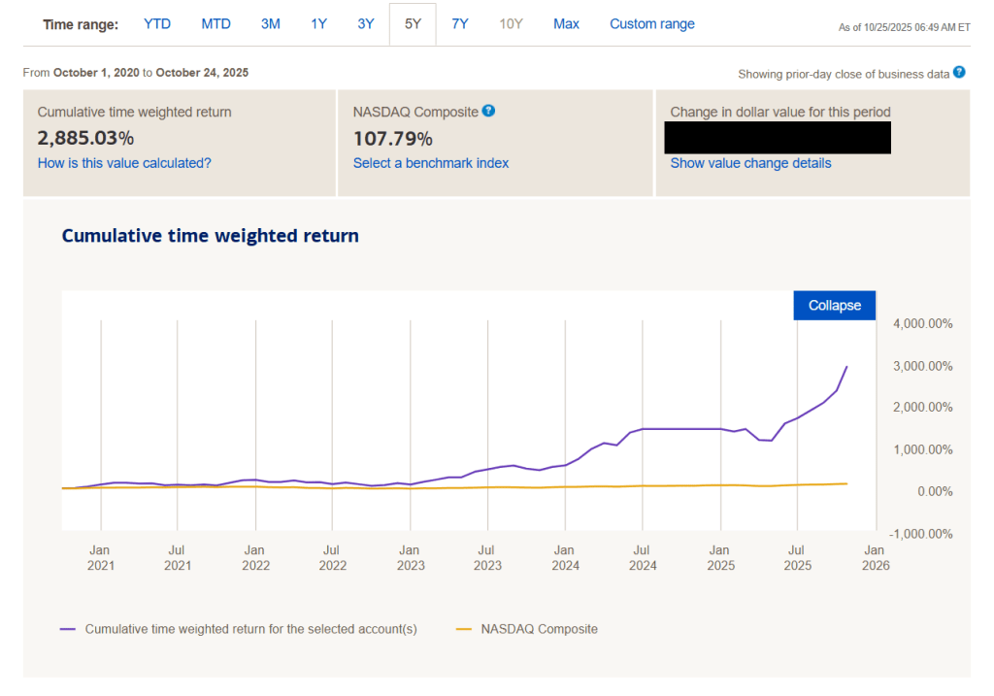Image resolution: width=994 pixels, height=696 pixels.
Task: Select the MTD time range
Action: pyautogui.click(x=215, y=24)
